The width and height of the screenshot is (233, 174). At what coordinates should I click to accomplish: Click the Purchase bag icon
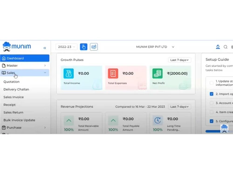point(4,128)
